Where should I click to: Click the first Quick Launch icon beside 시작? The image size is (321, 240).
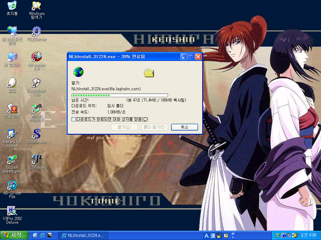[35, 235]
